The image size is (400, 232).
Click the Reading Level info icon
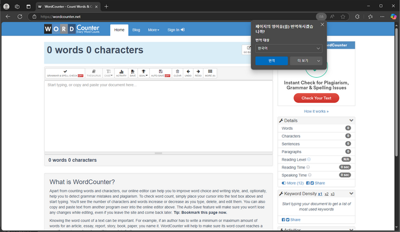(x=309, y=159)
